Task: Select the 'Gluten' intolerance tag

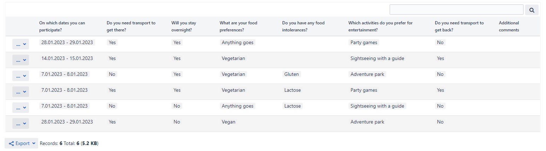Action: (x=292, y=74)
